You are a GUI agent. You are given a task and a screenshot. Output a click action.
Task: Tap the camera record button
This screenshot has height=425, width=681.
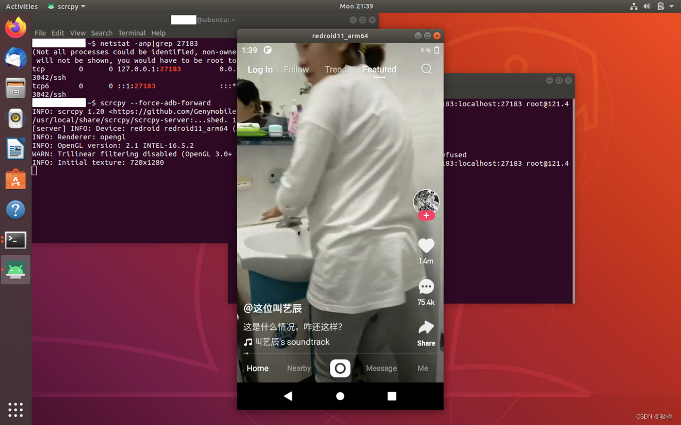tap(340, 368)
